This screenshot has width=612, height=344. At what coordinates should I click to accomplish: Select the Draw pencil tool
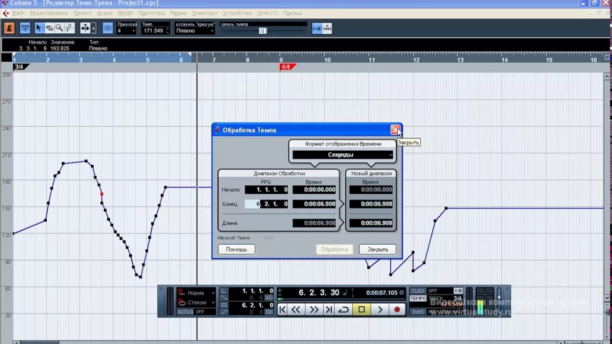point(69,28)
